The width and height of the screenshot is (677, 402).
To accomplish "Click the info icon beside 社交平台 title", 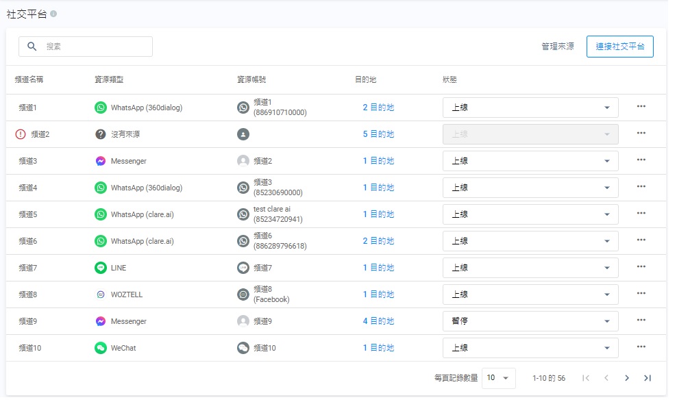I will 53,14.
